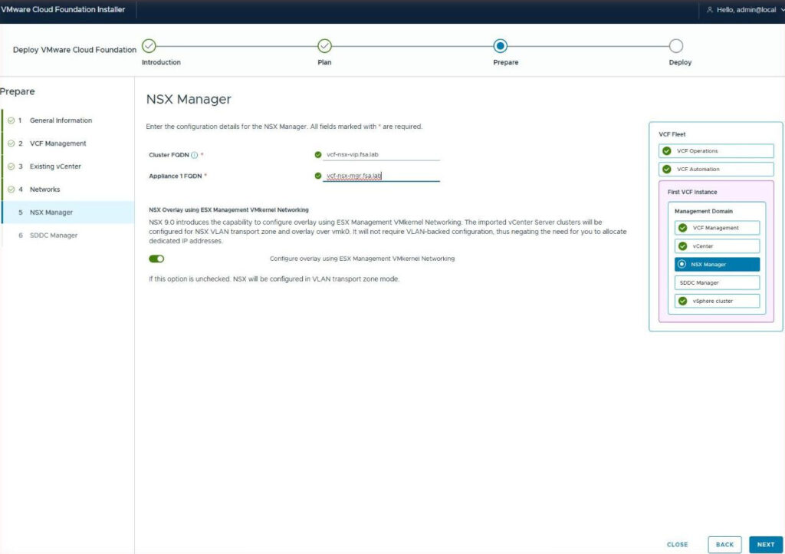Click the VCF Fleet heading
The image size is (785, 554).
coord(672,134)
